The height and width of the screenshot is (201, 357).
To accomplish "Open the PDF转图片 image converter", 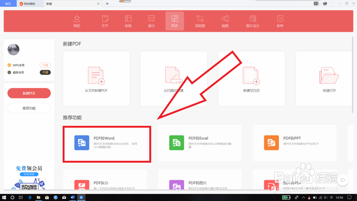I will (200, 180).
